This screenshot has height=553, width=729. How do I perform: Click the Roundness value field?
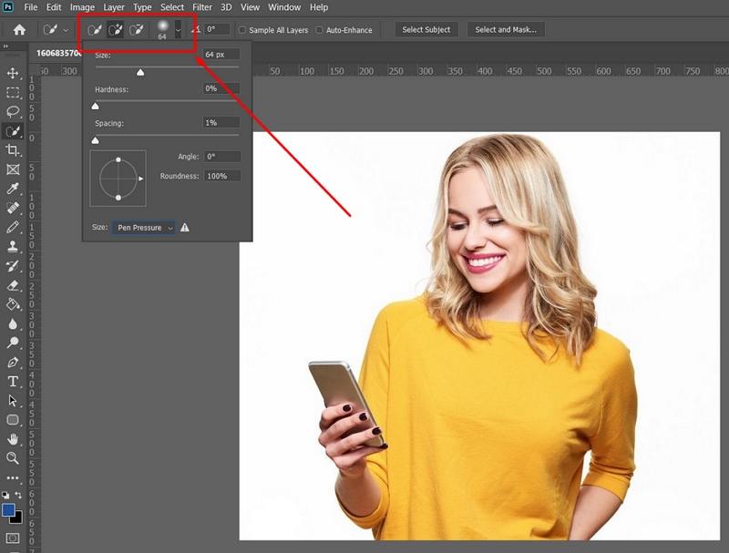[x=222, y=176]
